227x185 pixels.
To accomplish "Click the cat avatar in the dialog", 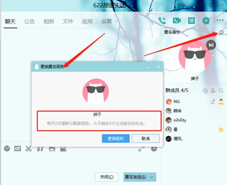I will (x=96, y=92).
